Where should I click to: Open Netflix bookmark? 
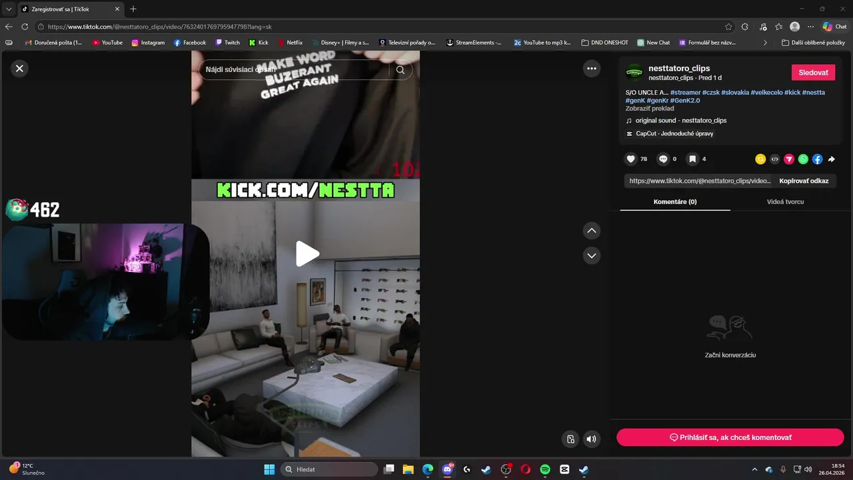coord(290,42)
